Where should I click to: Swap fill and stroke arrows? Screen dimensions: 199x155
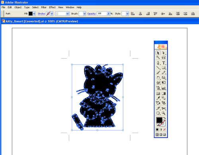[x=164, y=118]
